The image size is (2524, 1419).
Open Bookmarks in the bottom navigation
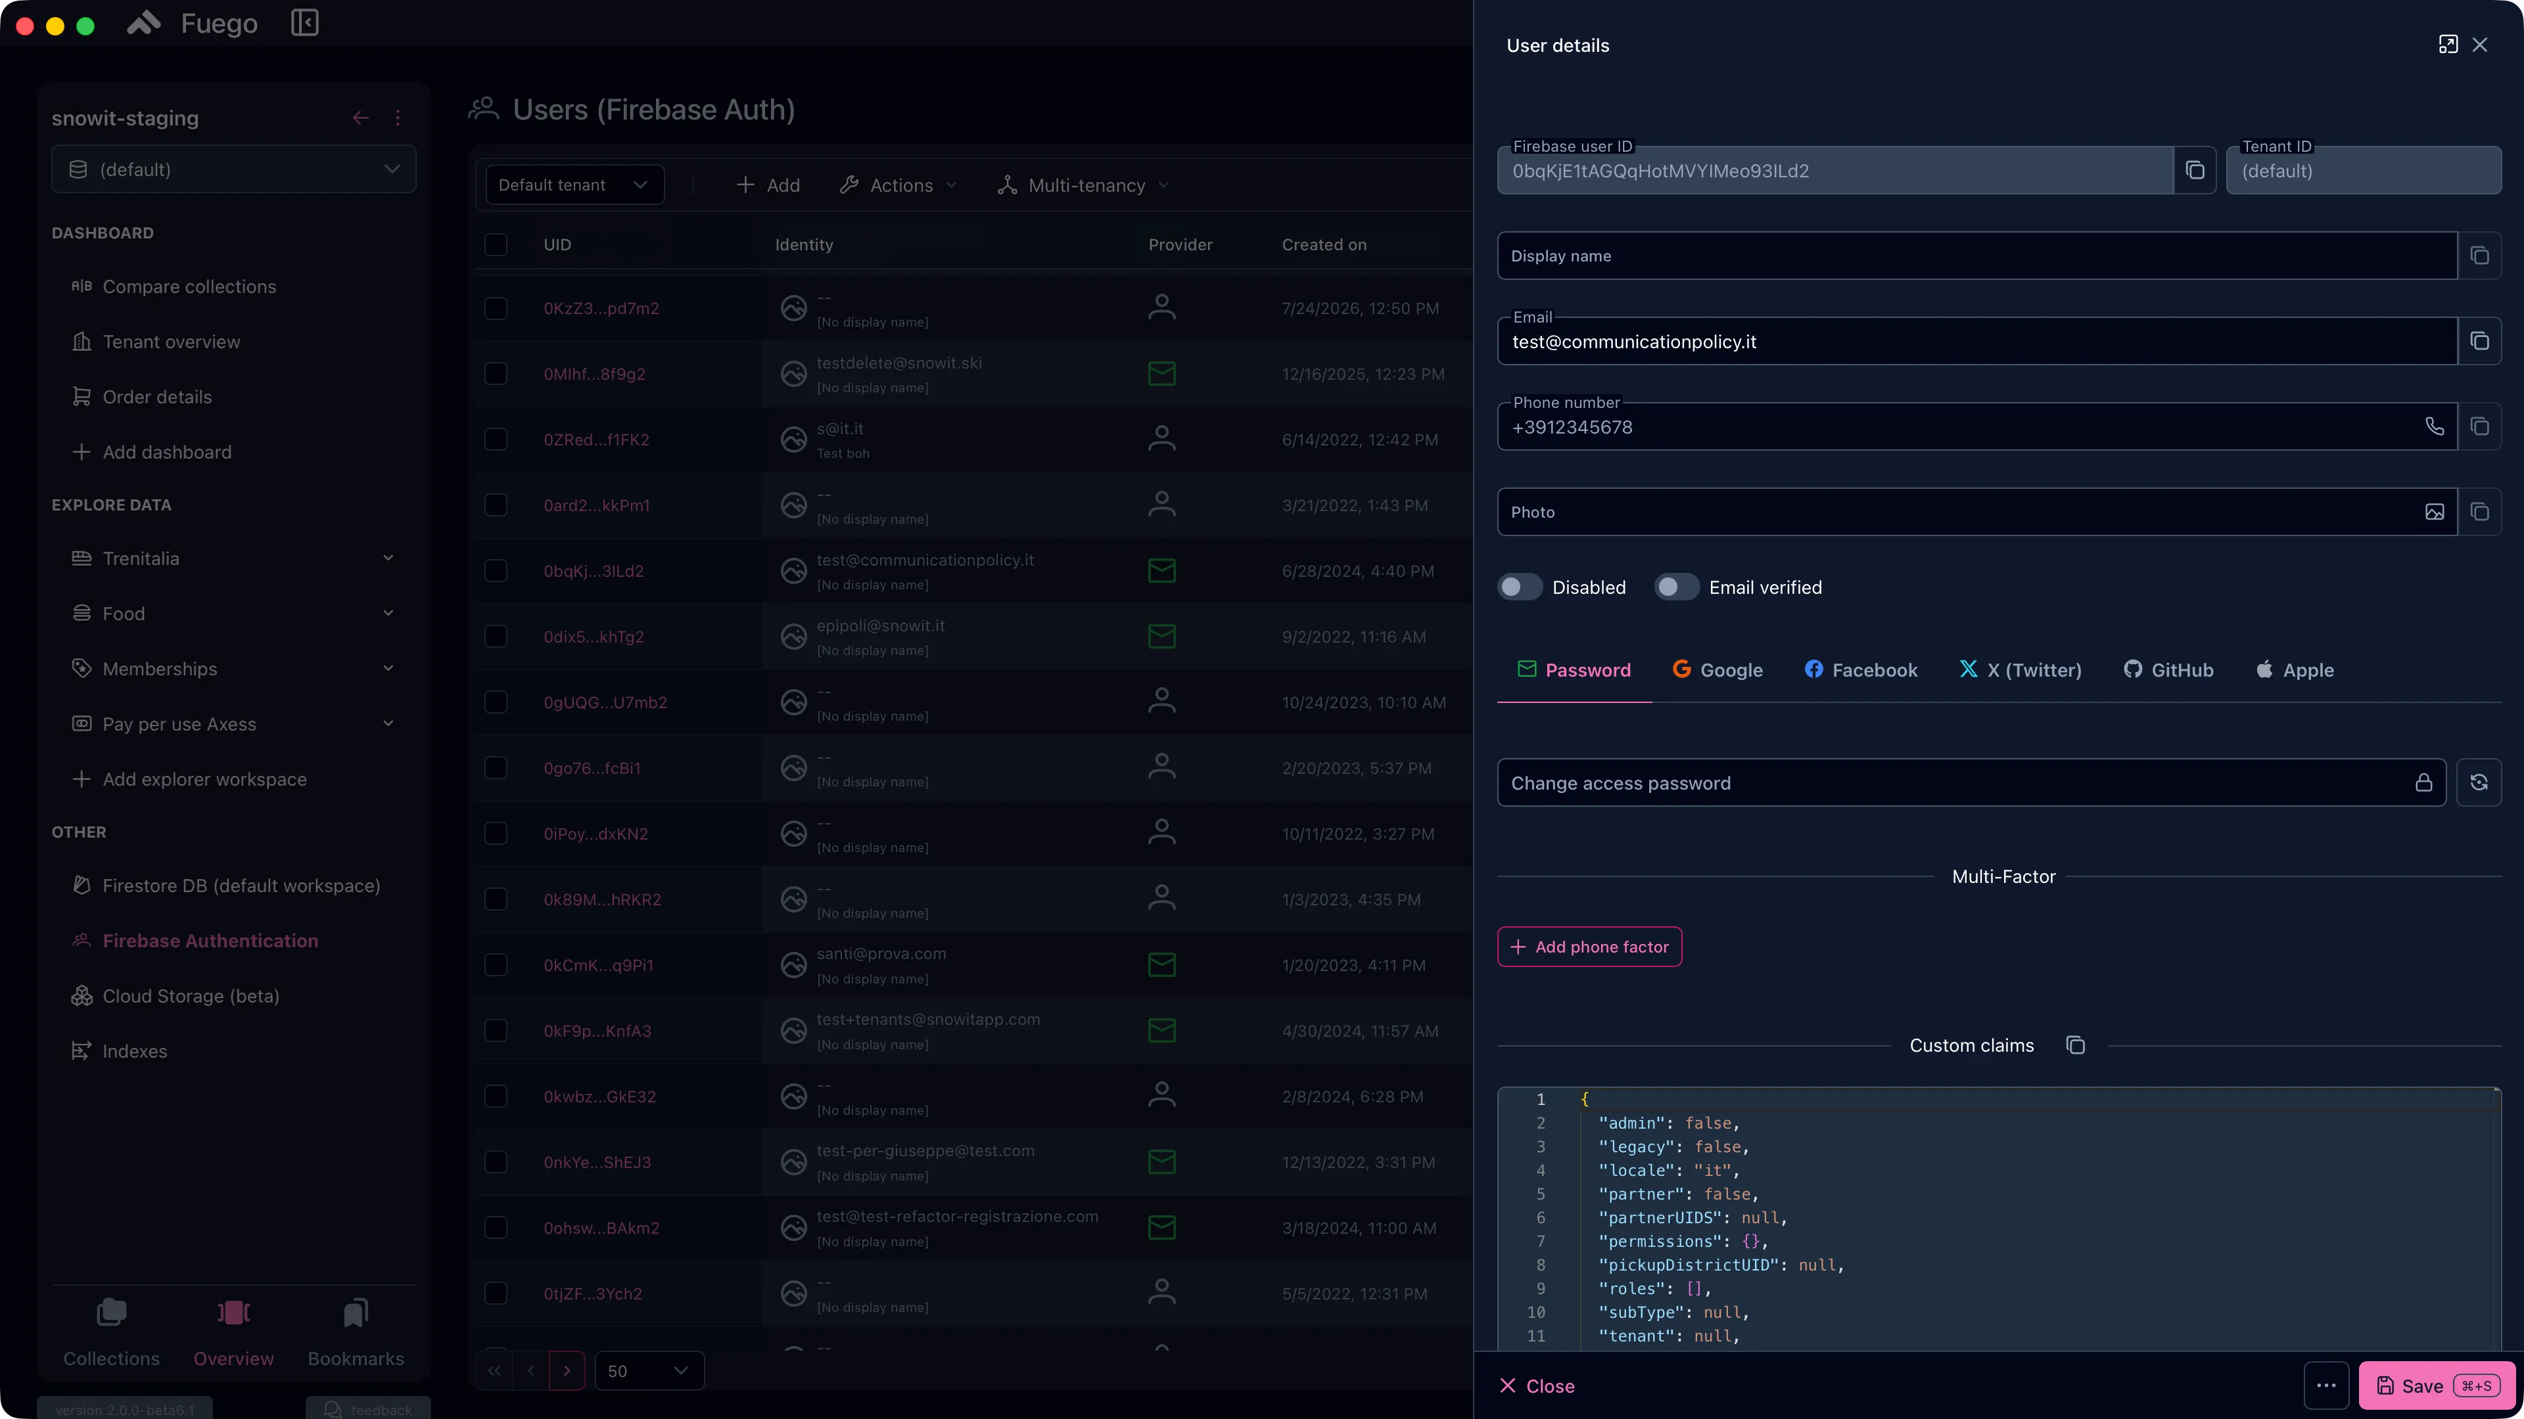(356, 1332)
